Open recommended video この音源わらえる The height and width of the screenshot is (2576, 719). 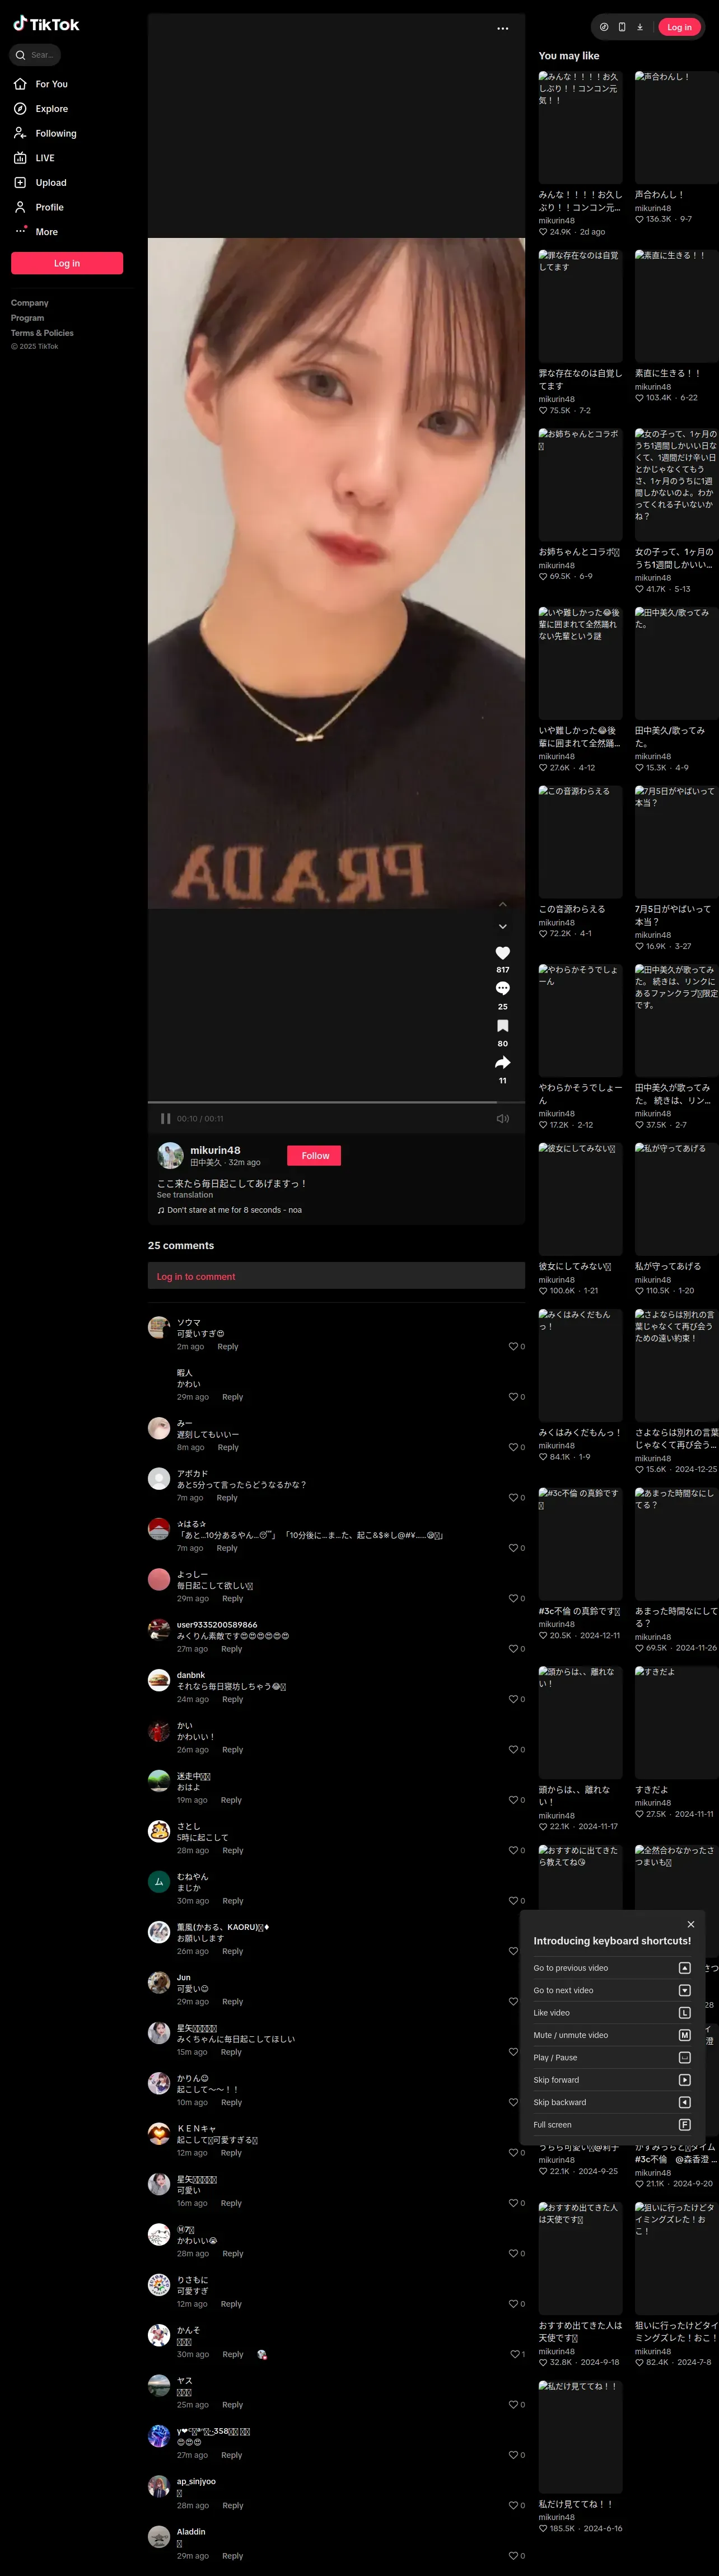pos(581,842)
